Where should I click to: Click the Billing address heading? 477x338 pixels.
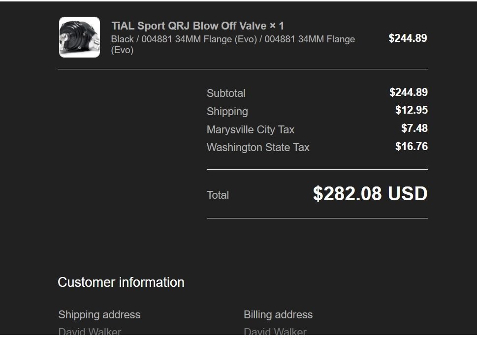pyautogui.click(x=278, y=314)
